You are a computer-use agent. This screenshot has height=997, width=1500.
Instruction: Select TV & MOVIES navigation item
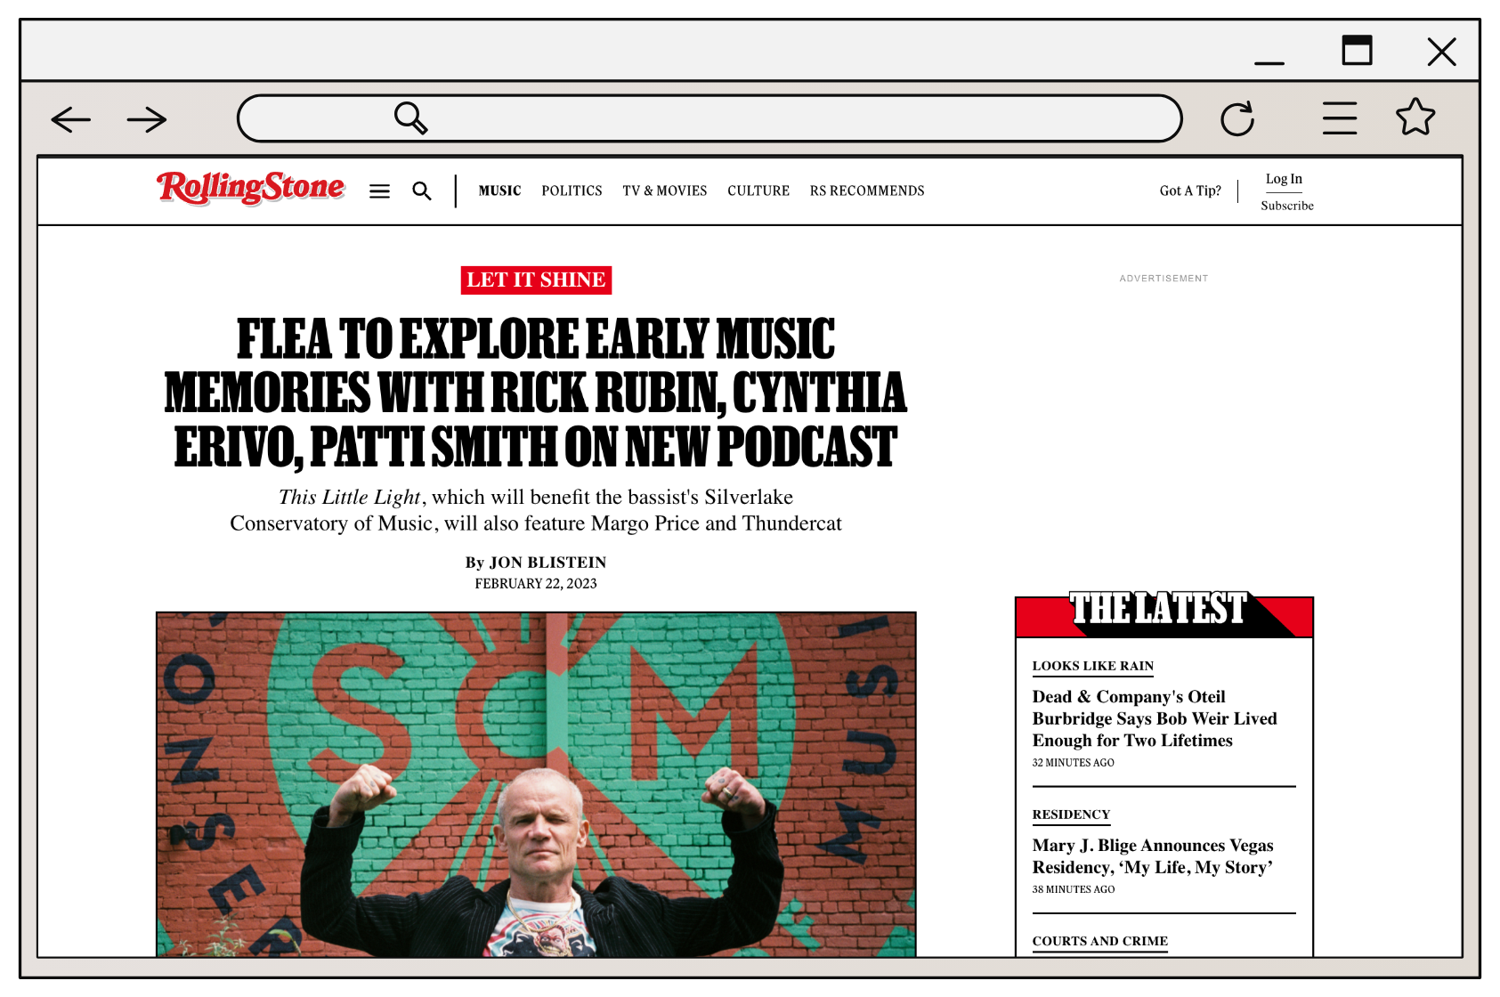click(664, 190)
